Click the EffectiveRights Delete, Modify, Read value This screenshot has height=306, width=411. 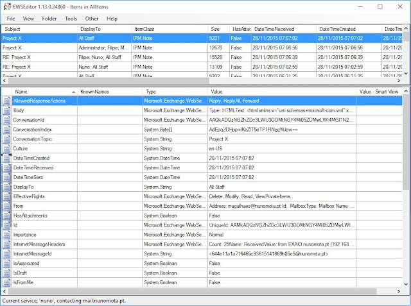pyautogui.click(x=250, y=196)
